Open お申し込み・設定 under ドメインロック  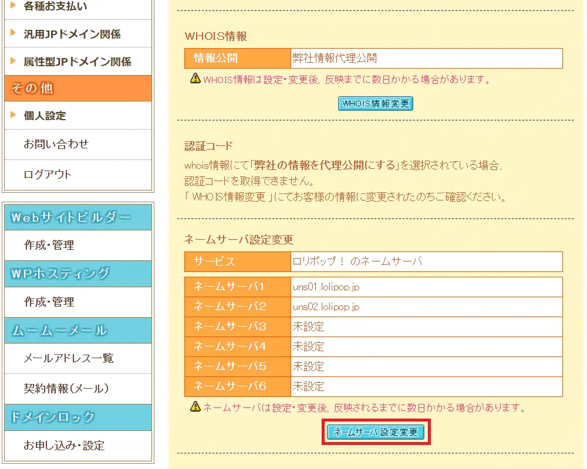[x=64, y=446]
